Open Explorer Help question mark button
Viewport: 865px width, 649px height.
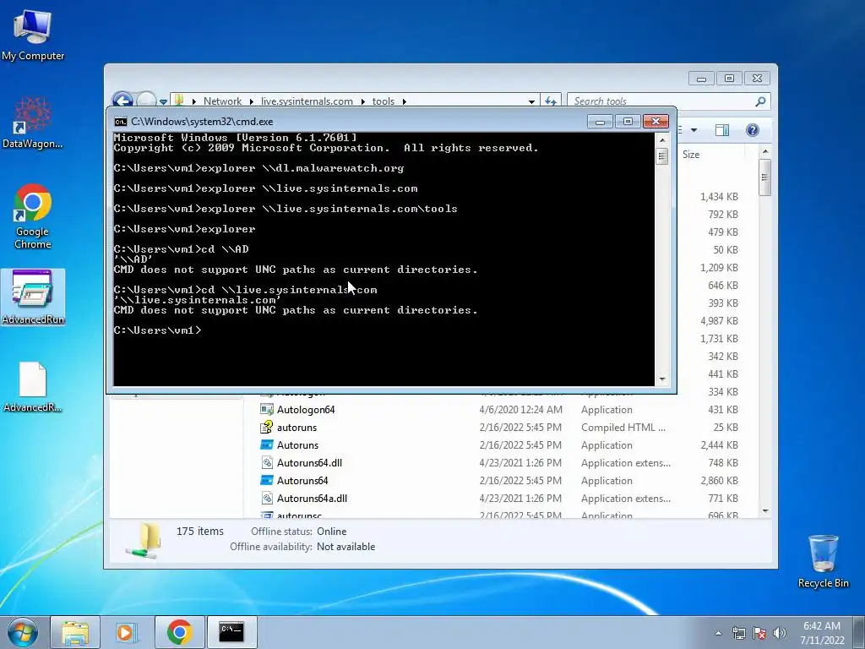[x=753, y=130]
